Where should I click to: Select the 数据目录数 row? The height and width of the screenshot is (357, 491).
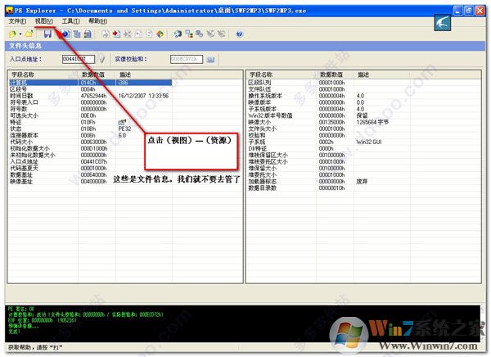pyautogui.click(x=328, y=188)
